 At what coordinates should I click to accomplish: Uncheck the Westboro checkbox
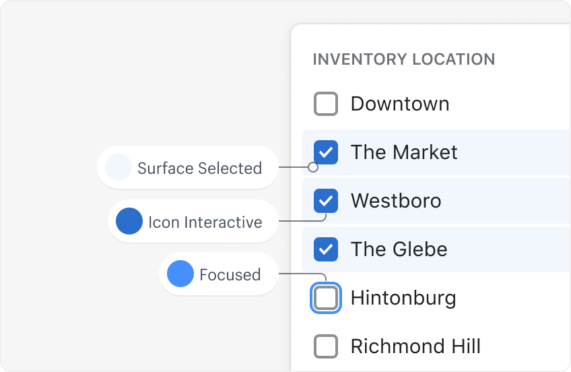(x=326, y=201)
